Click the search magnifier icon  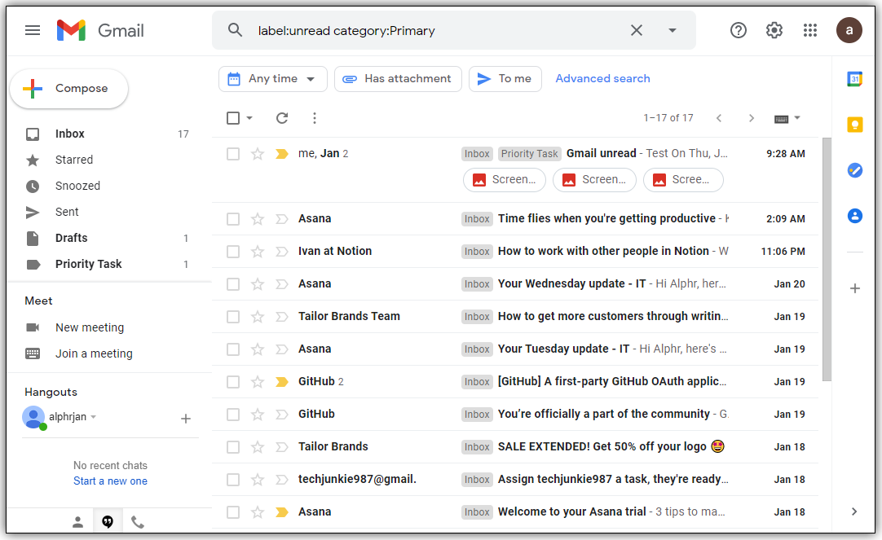[235, 30]
